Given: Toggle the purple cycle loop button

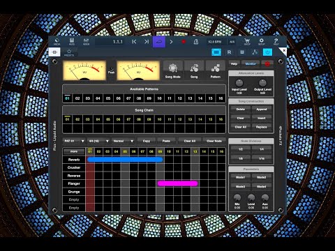Looking at the screenshot, I should click(x=159, y=42).
